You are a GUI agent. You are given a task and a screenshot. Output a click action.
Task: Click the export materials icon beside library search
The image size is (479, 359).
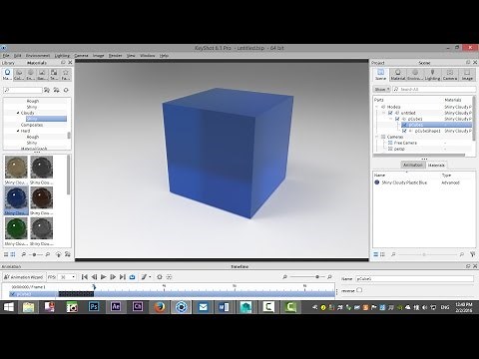point(57,90)
